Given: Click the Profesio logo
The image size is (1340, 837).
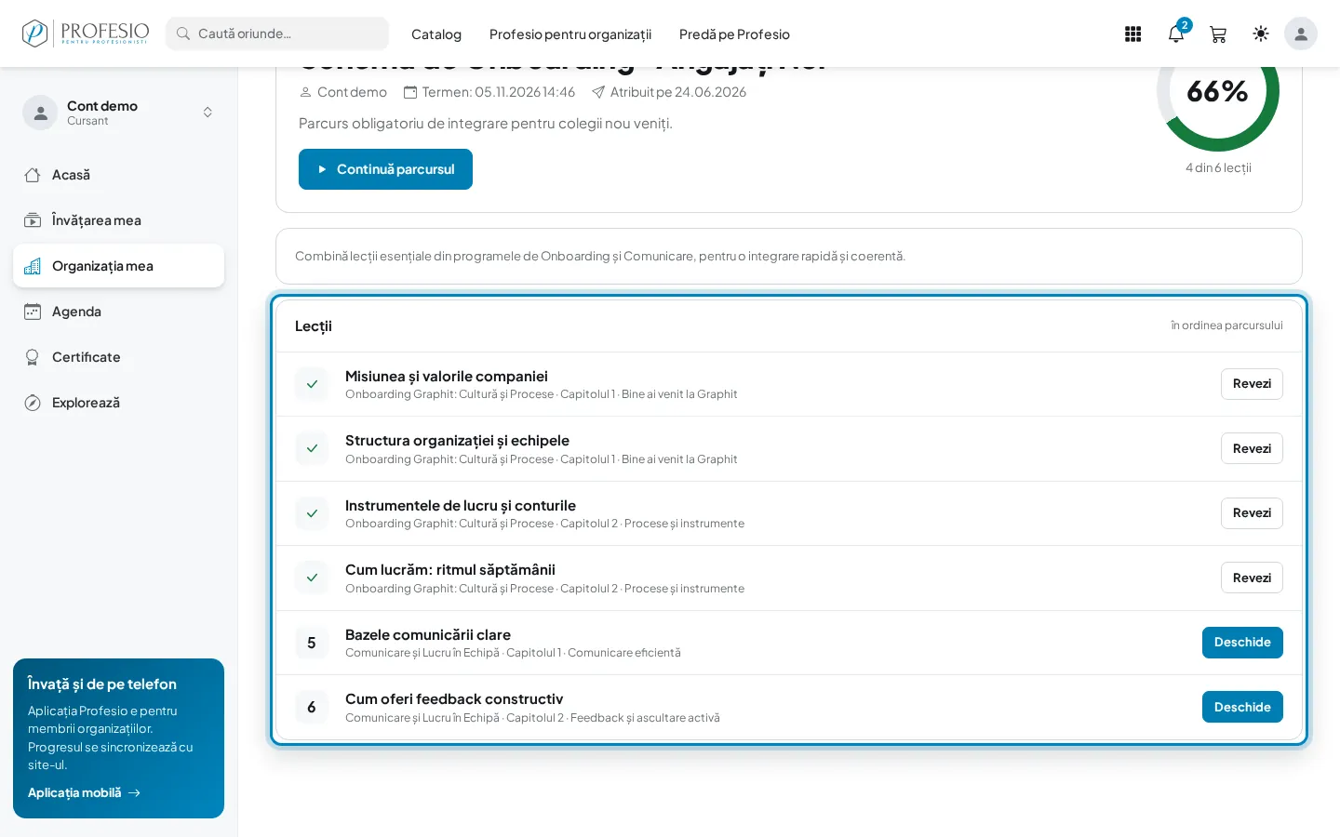Looking at the screenshot, I should coord(86,33).
